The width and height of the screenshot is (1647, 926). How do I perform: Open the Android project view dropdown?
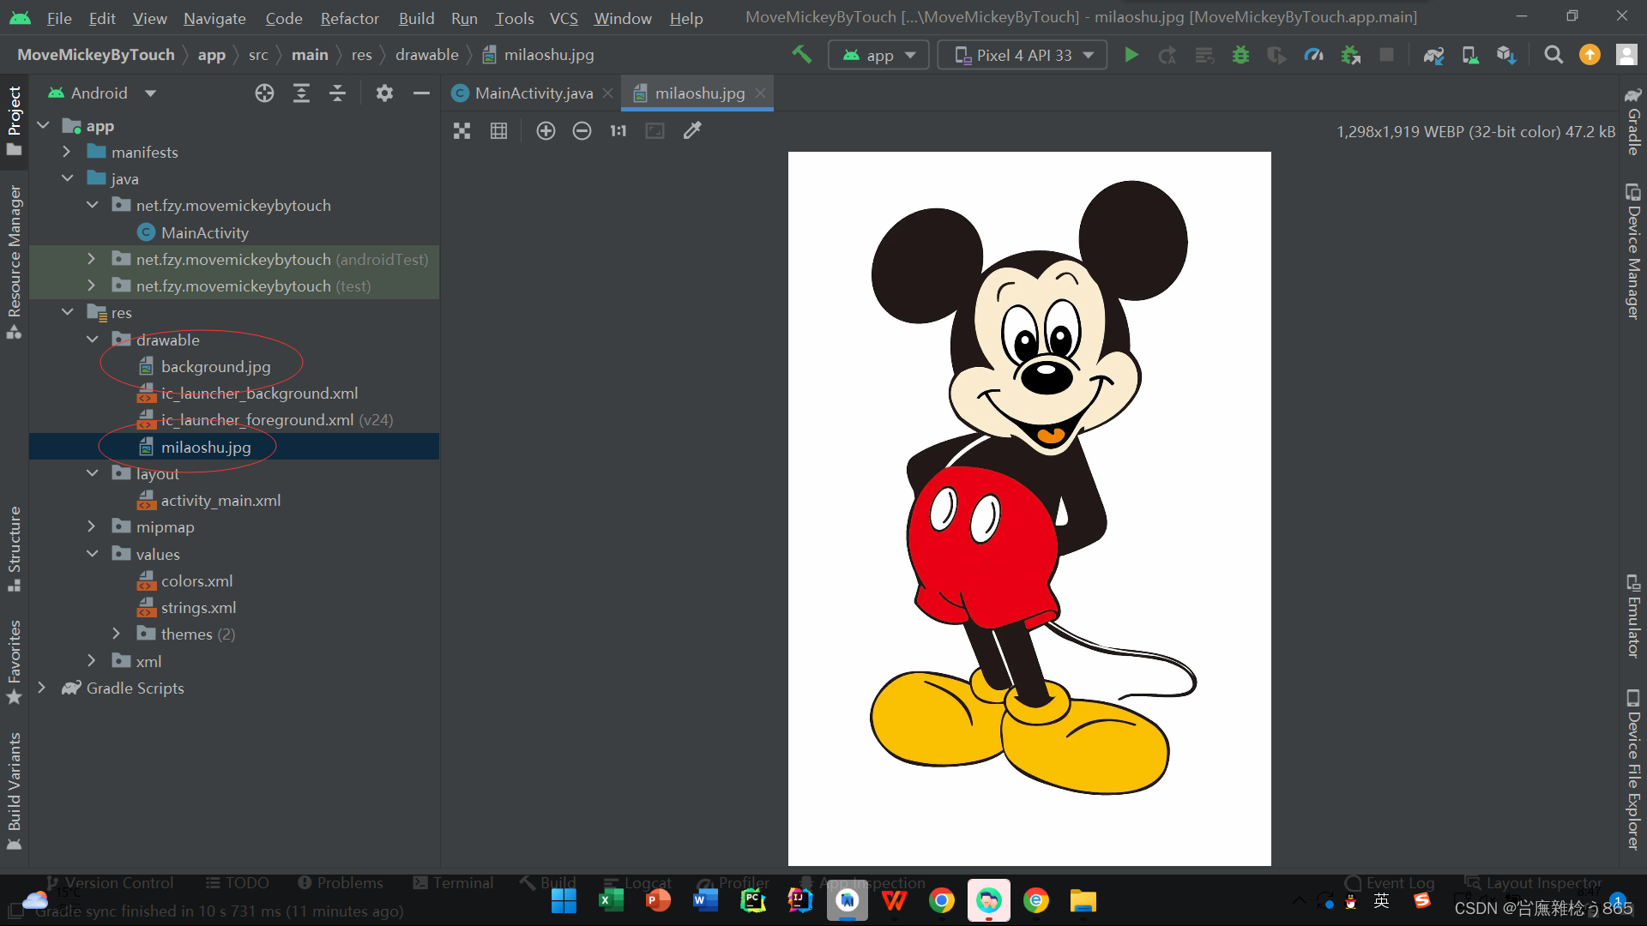(103, 93)
